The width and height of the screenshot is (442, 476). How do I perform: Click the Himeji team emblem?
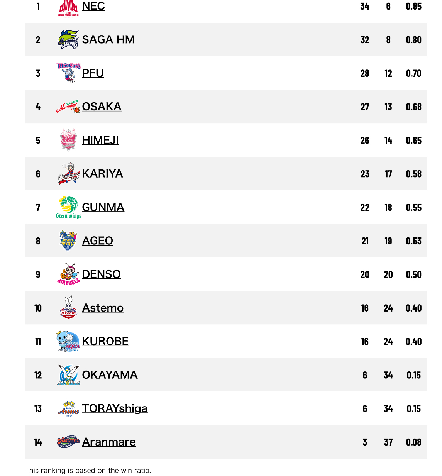(69, 140)
